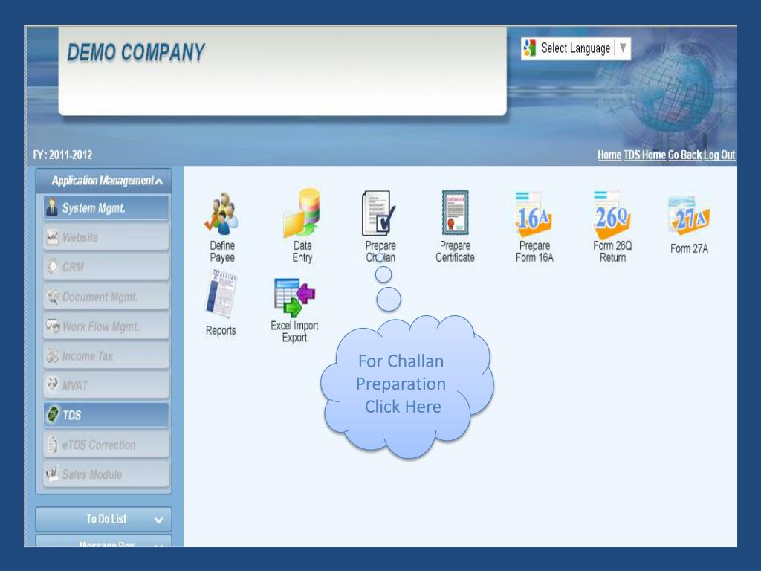Click the Form 27A text label
This screenshot has width=761, height=571.
(x=689, y=248)
